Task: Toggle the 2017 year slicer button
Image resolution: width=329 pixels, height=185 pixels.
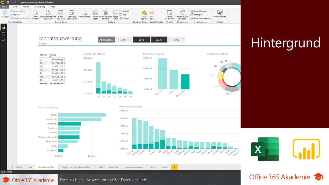Action: [177, 40]
